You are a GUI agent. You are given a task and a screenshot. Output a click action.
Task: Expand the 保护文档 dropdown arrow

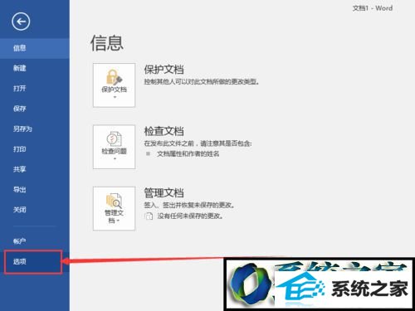[115, 97]
